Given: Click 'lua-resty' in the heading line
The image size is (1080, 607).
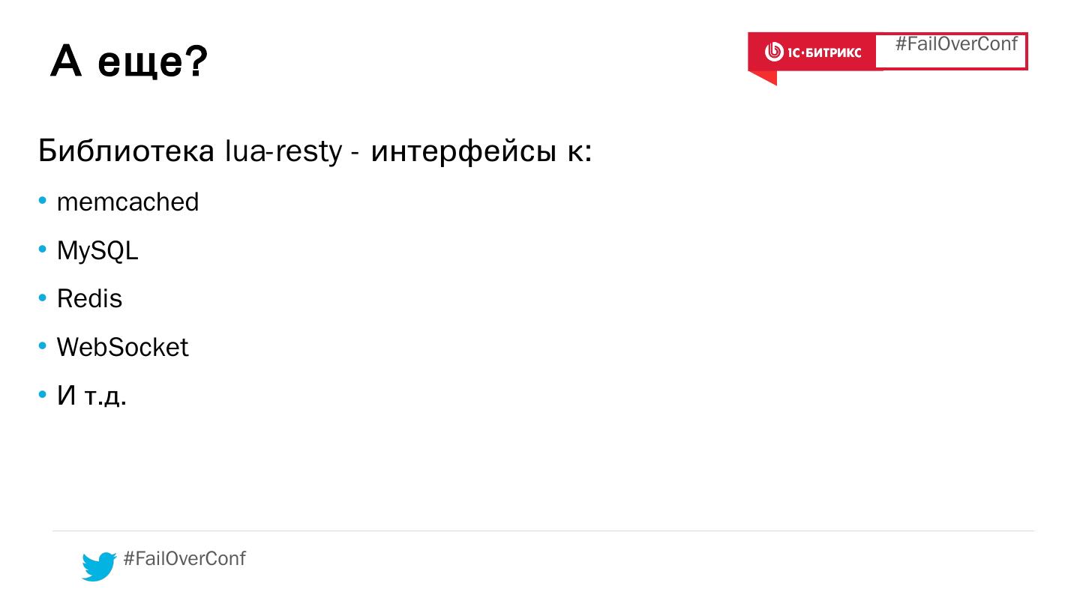Looking at the screenshot, I should click(283, 151).
